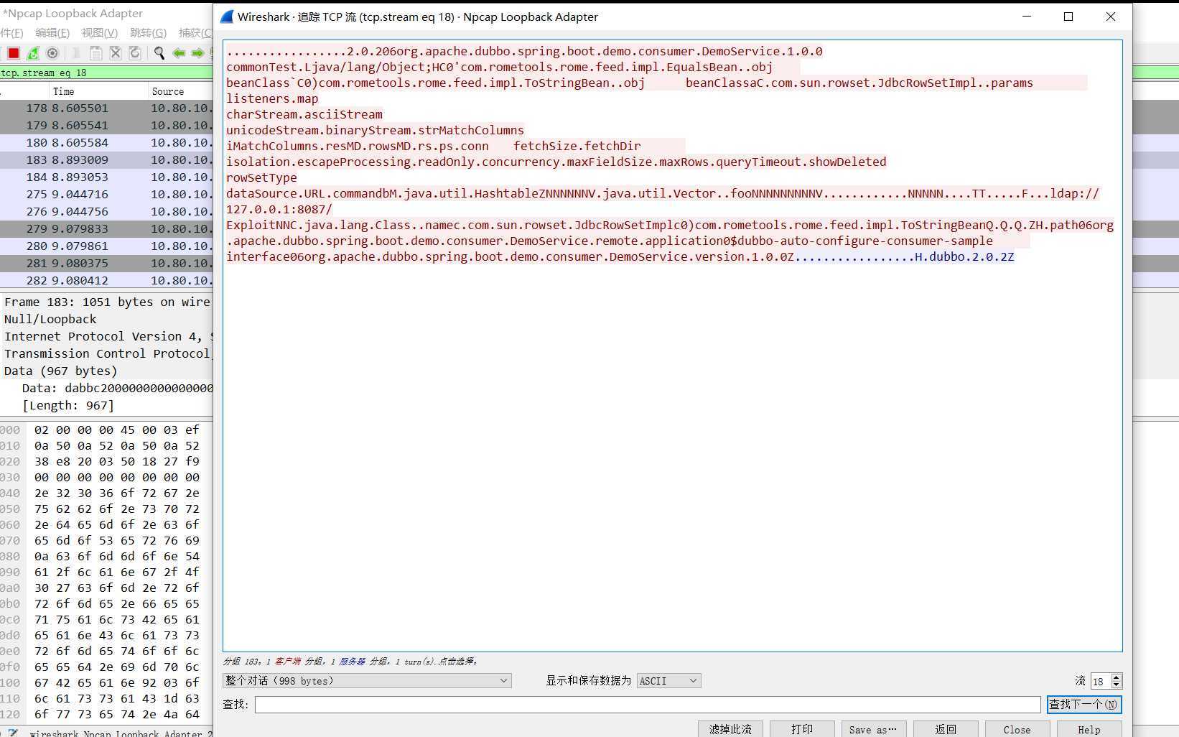This screenshot has width=1179, height=737.
Task: Decrement the stream number spinner
Action: pos(1116,685)
